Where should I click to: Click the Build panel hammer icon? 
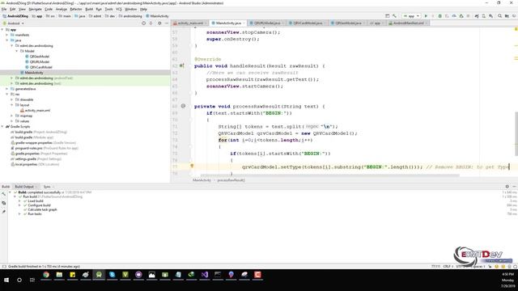pos(3,194)
